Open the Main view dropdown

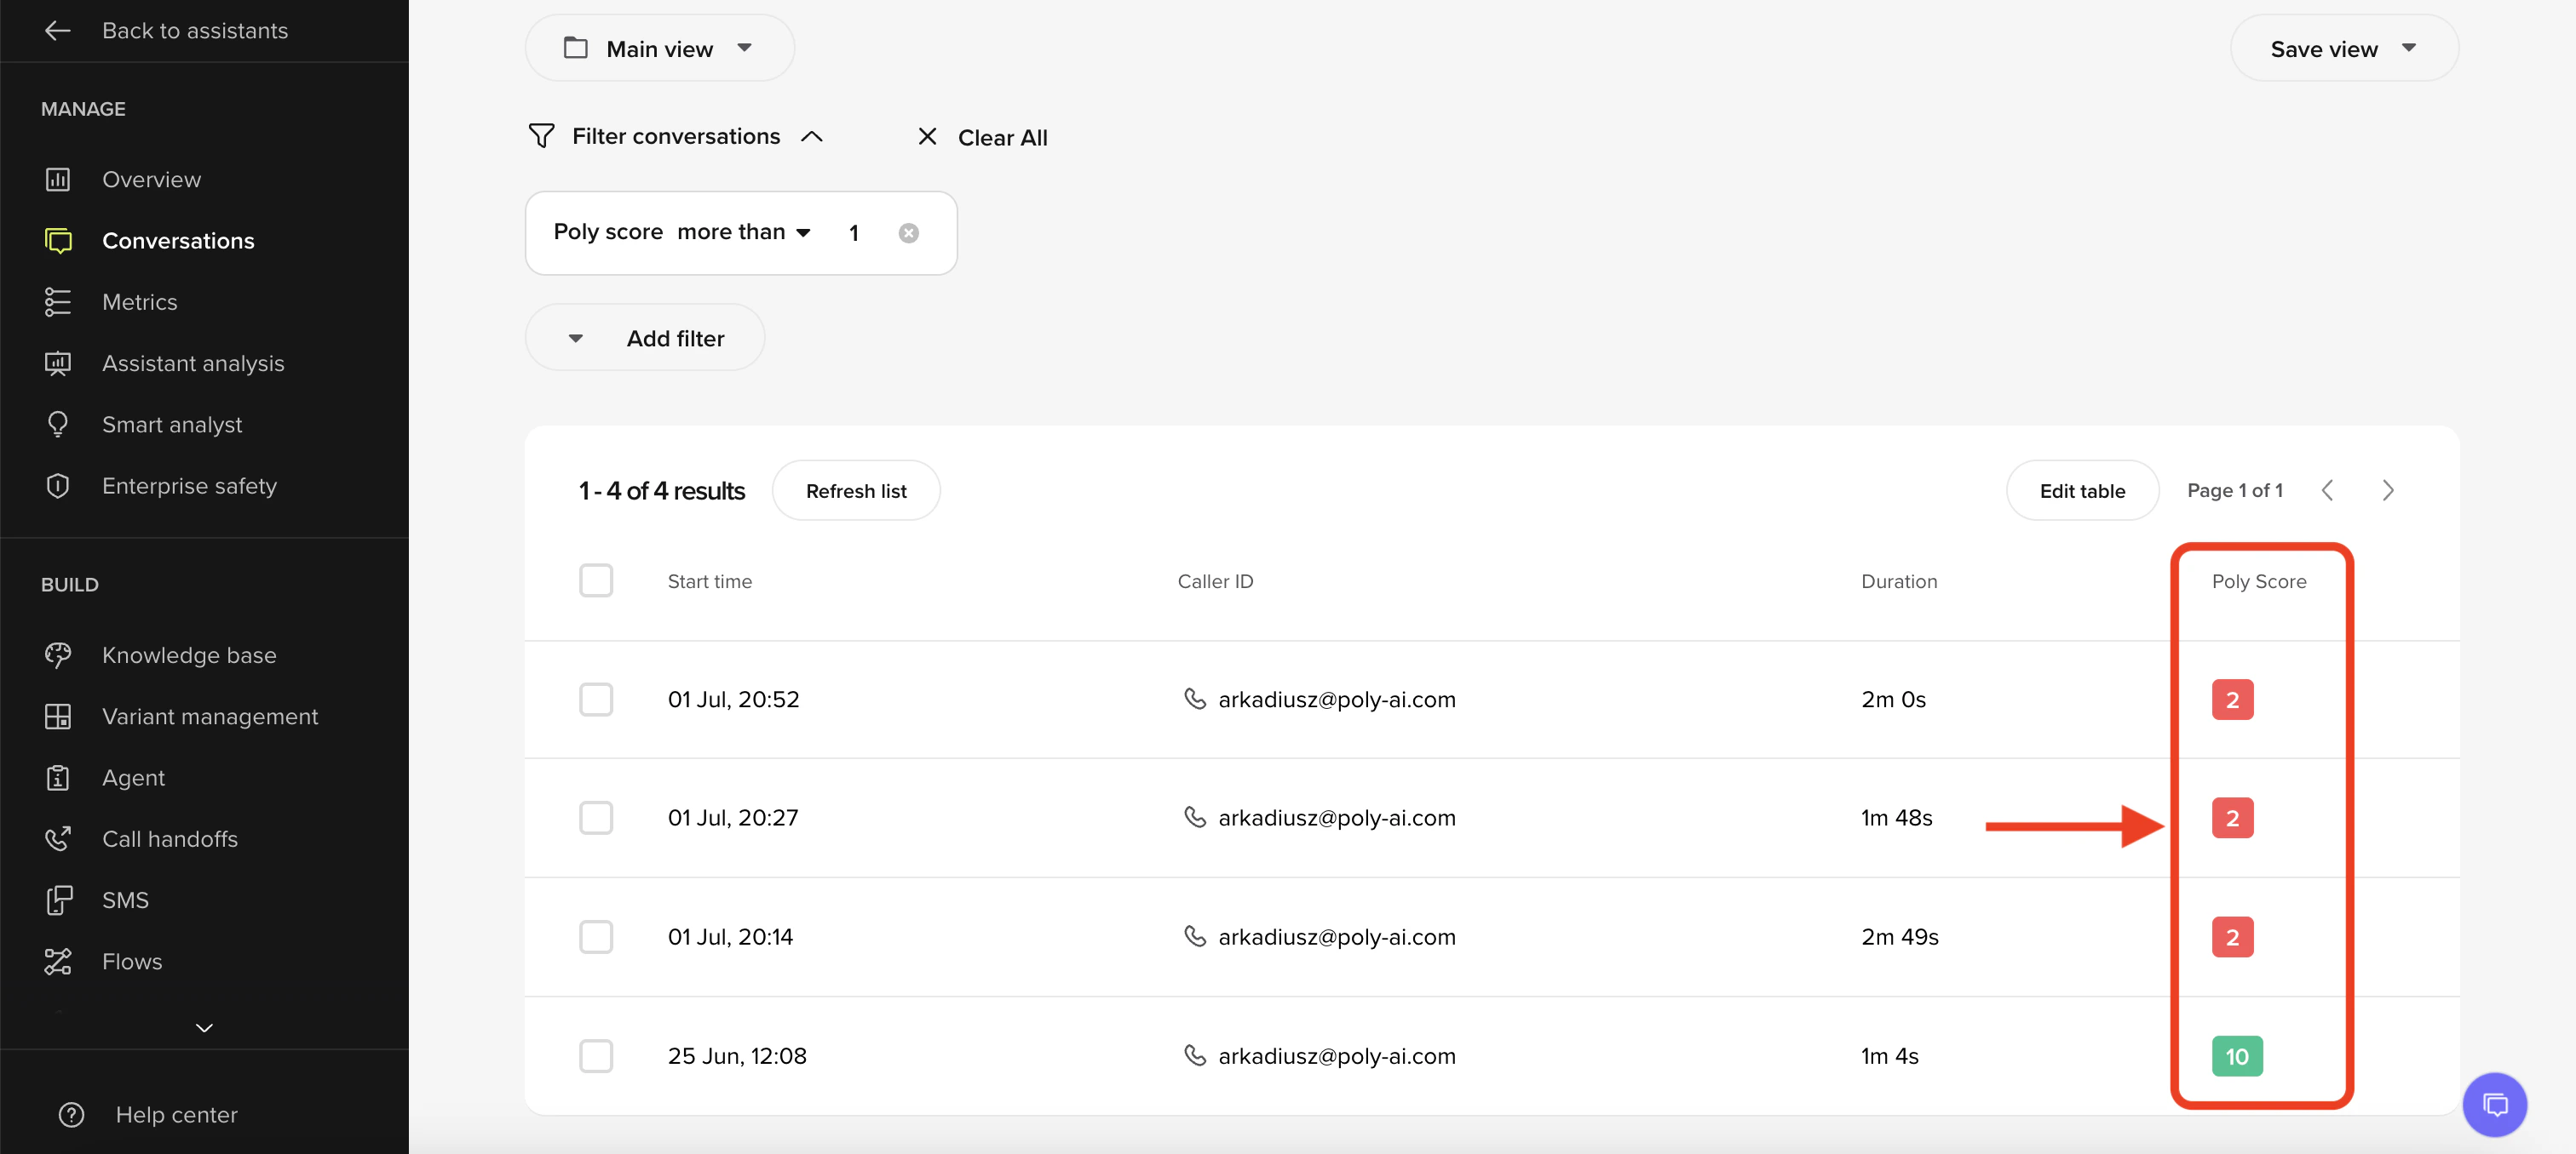pyautogui.click(x=659, y=49)
